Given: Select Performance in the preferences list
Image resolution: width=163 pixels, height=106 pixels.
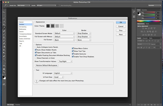Looking at the screenshot, I should (23, 29).
